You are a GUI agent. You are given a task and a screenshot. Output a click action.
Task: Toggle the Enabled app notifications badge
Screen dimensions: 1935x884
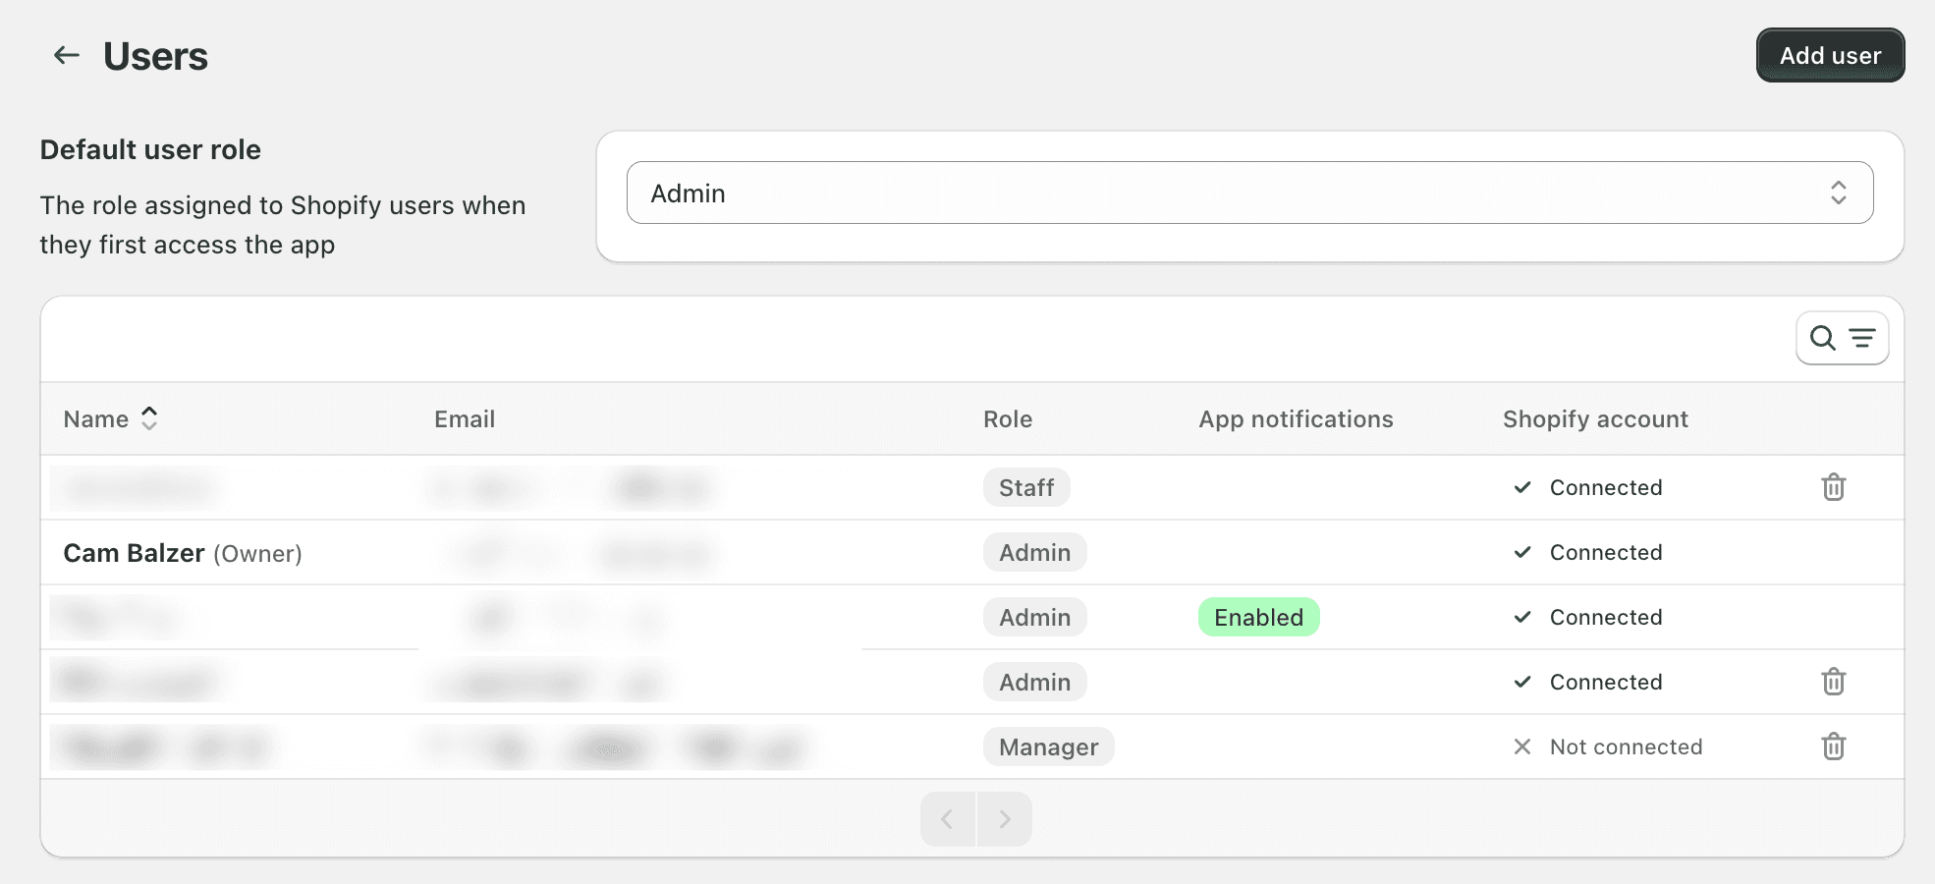pos(1258,617)
